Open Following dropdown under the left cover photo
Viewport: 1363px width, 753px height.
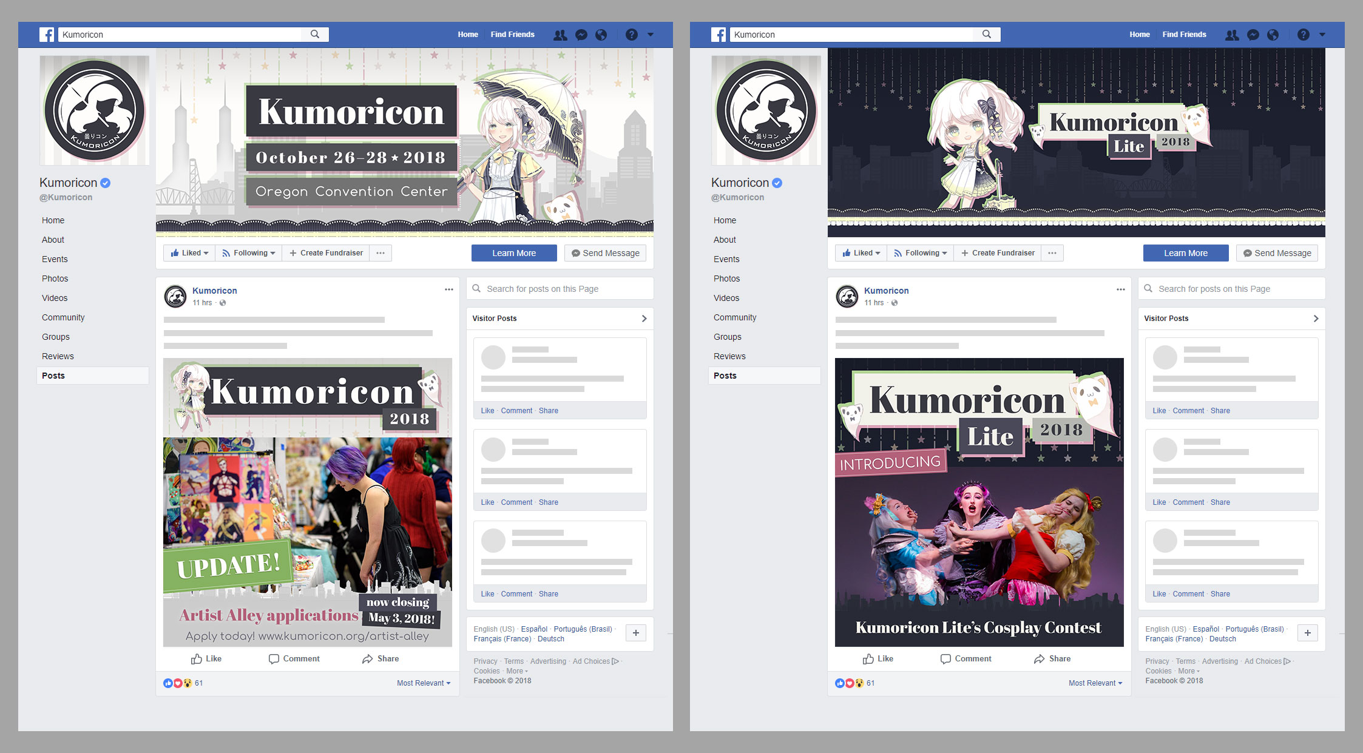(x=249, y=253)
